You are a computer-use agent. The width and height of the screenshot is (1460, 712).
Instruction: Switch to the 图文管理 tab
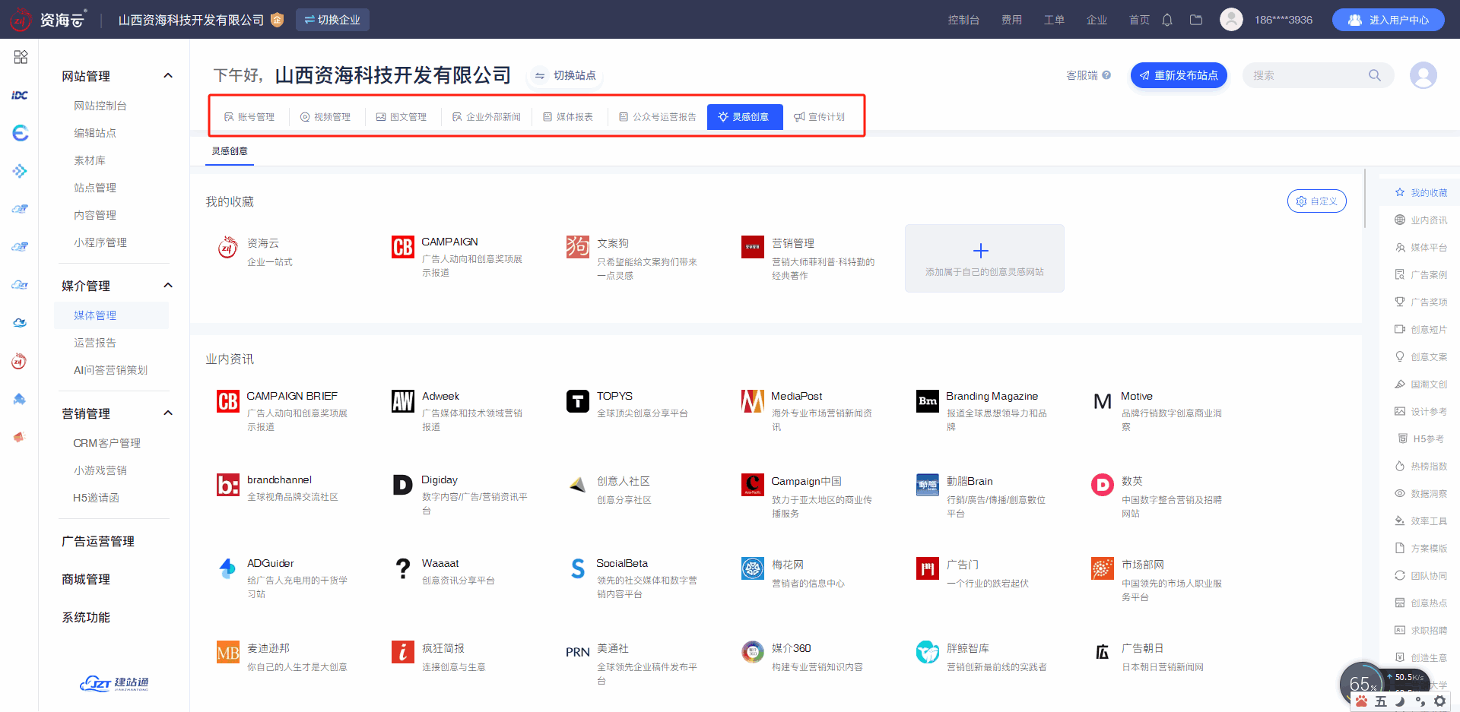[x=401, y=117]
